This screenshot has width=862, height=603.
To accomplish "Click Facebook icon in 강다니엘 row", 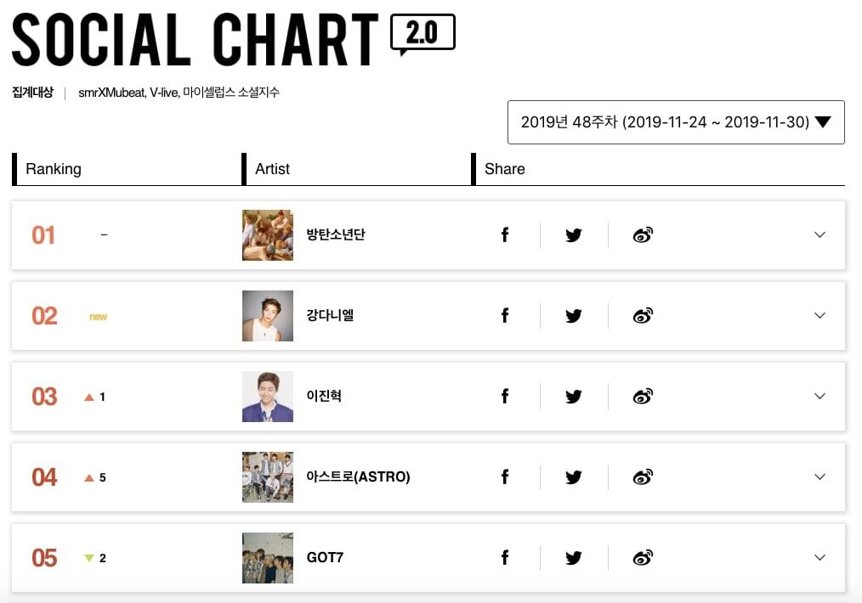I will coord(505,316).
